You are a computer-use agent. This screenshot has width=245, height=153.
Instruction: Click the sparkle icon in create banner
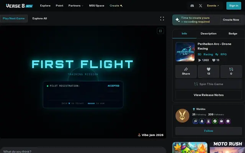[178, 20]
